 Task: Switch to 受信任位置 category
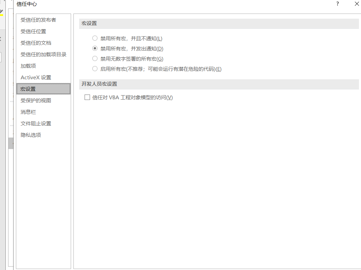point(33,32)
